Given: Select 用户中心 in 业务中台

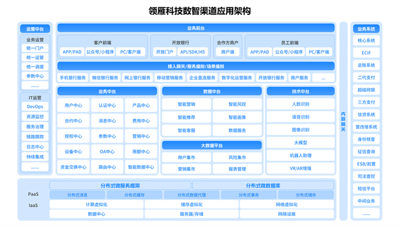Looking at the screenshot, I should click(x=73, y=105).
